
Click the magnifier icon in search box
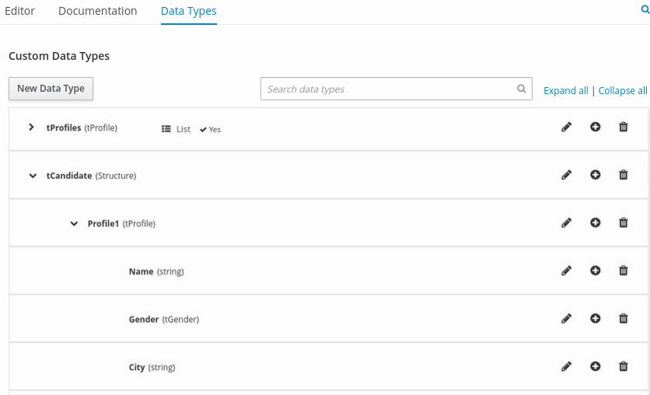(x=522, y=89)
